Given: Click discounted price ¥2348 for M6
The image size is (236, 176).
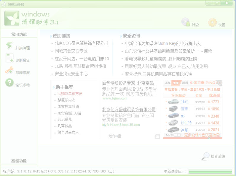Looking at the screenshot, I should click(x=213, y=116).
